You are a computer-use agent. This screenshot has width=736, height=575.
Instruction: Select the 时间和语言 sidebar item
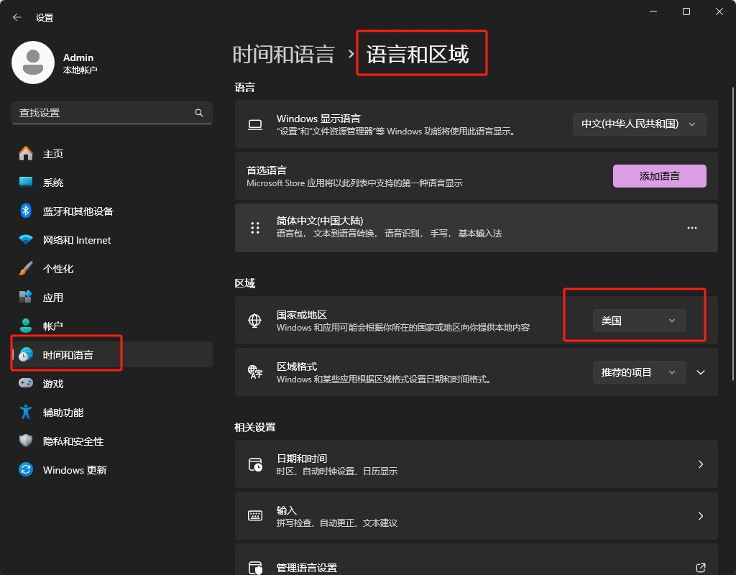click(112, 355)
